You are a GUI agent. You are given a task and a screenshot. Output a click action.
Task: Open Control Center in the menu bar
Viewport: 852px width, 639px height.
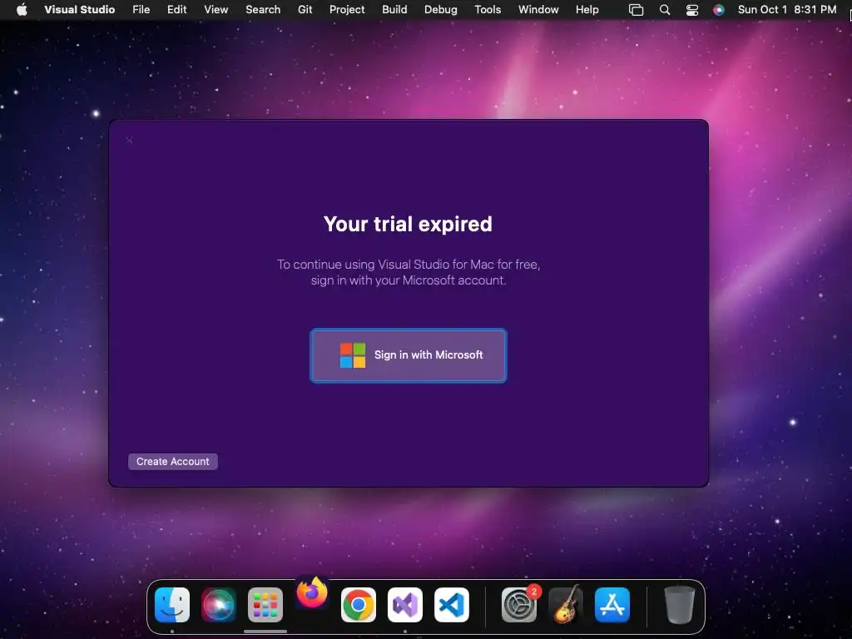[691, 9]
